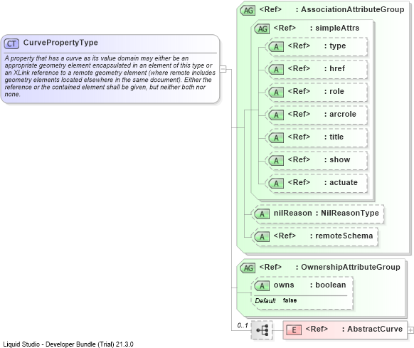Screen dimensions: 414x348
Task: Click the CurvePropertyType description text
Action: pyautogui.click(x=110, y=76)
